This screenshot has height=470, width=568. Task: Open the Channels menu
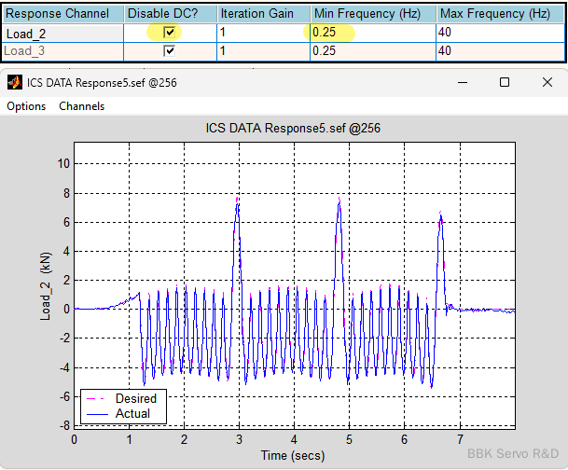[x=82, y=106]
